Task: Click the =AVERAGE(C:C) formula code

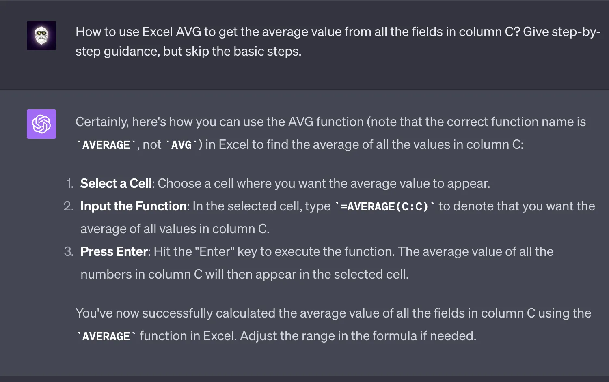Action: click(x=384, y=206)
